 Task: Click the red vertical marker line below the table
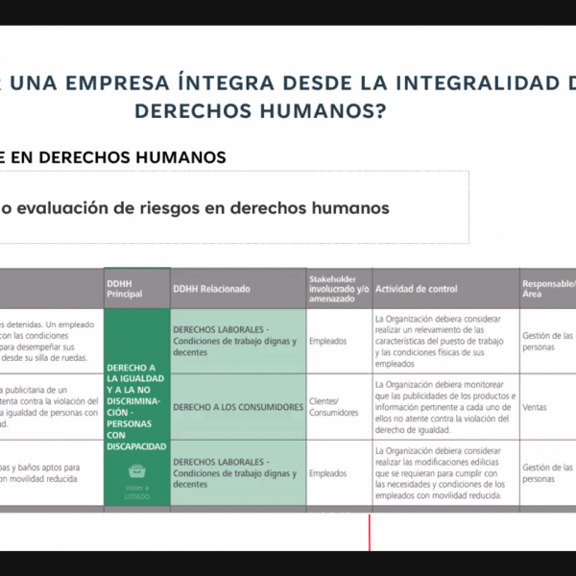pyautogui.click(x=370, y=533)
